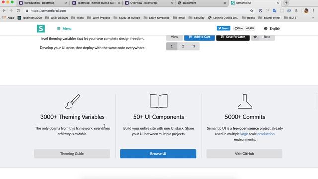
Task: Open the Chrome profile avatar
Action: click(x=306, y=11)
